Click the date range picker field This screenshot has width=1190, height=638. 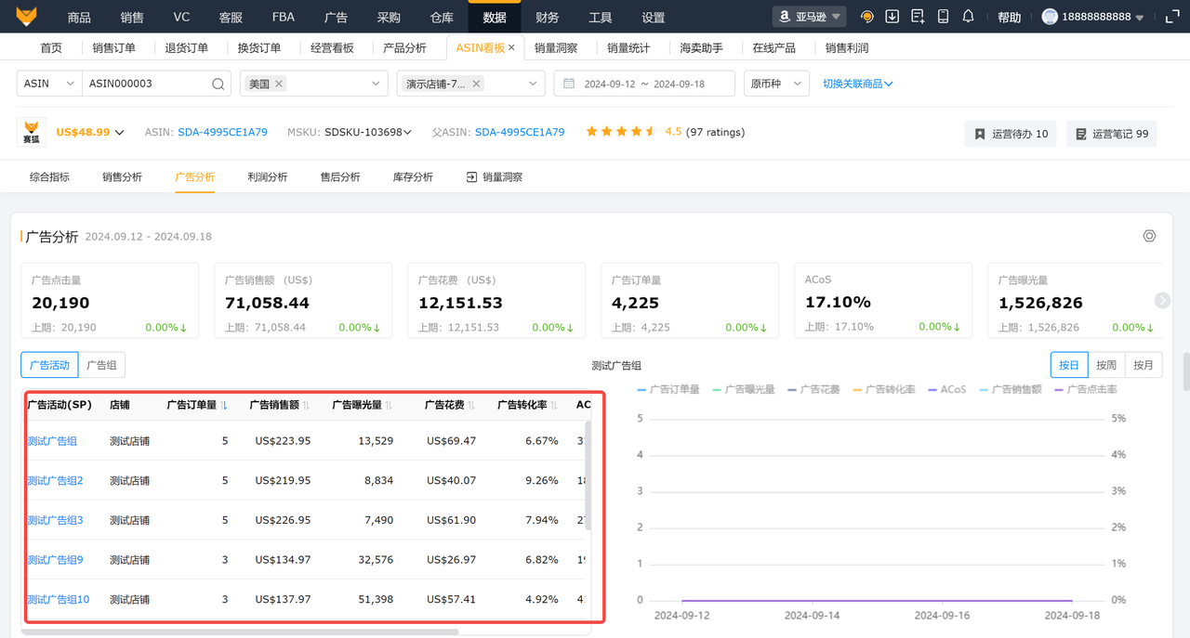(x=644, y=84)
